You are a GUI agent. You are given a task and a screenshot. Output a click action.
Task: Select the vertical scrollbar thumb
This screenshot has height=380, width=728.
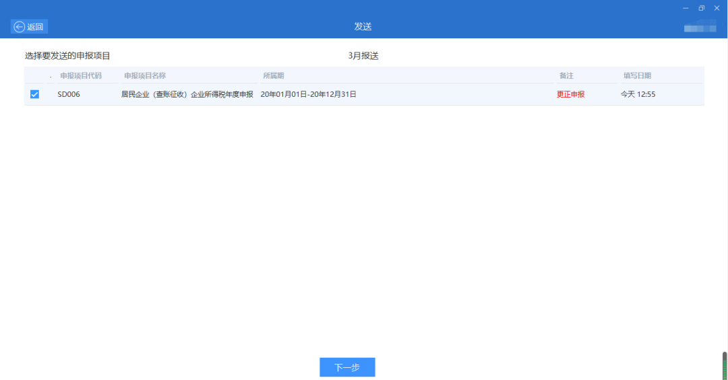click(725, 366)
